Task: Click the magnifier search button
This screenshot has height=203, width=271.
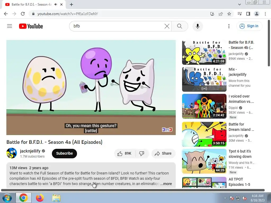Action: click(x=180, y=26)
